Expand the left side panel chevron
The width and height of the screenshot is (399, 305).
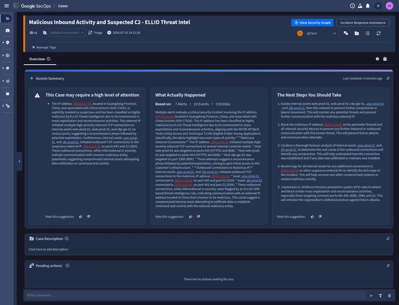[x=19, y=161]
